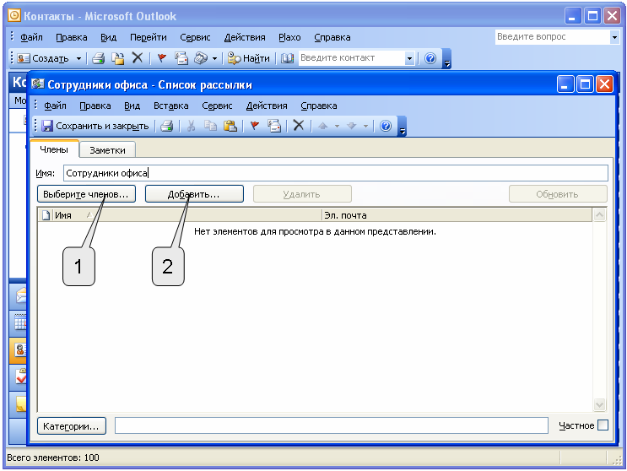Click Help icon in distribution list toolbar
This screenshot has height=471, width=627.
pyautogui.click(x=386, y=126)
